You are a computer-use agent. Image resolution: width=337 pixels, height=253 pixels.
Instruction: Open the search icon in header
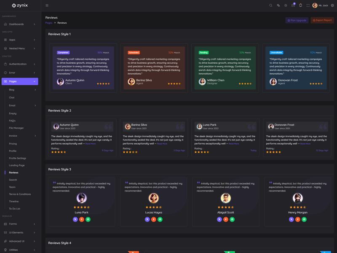(x=271, y=5)
